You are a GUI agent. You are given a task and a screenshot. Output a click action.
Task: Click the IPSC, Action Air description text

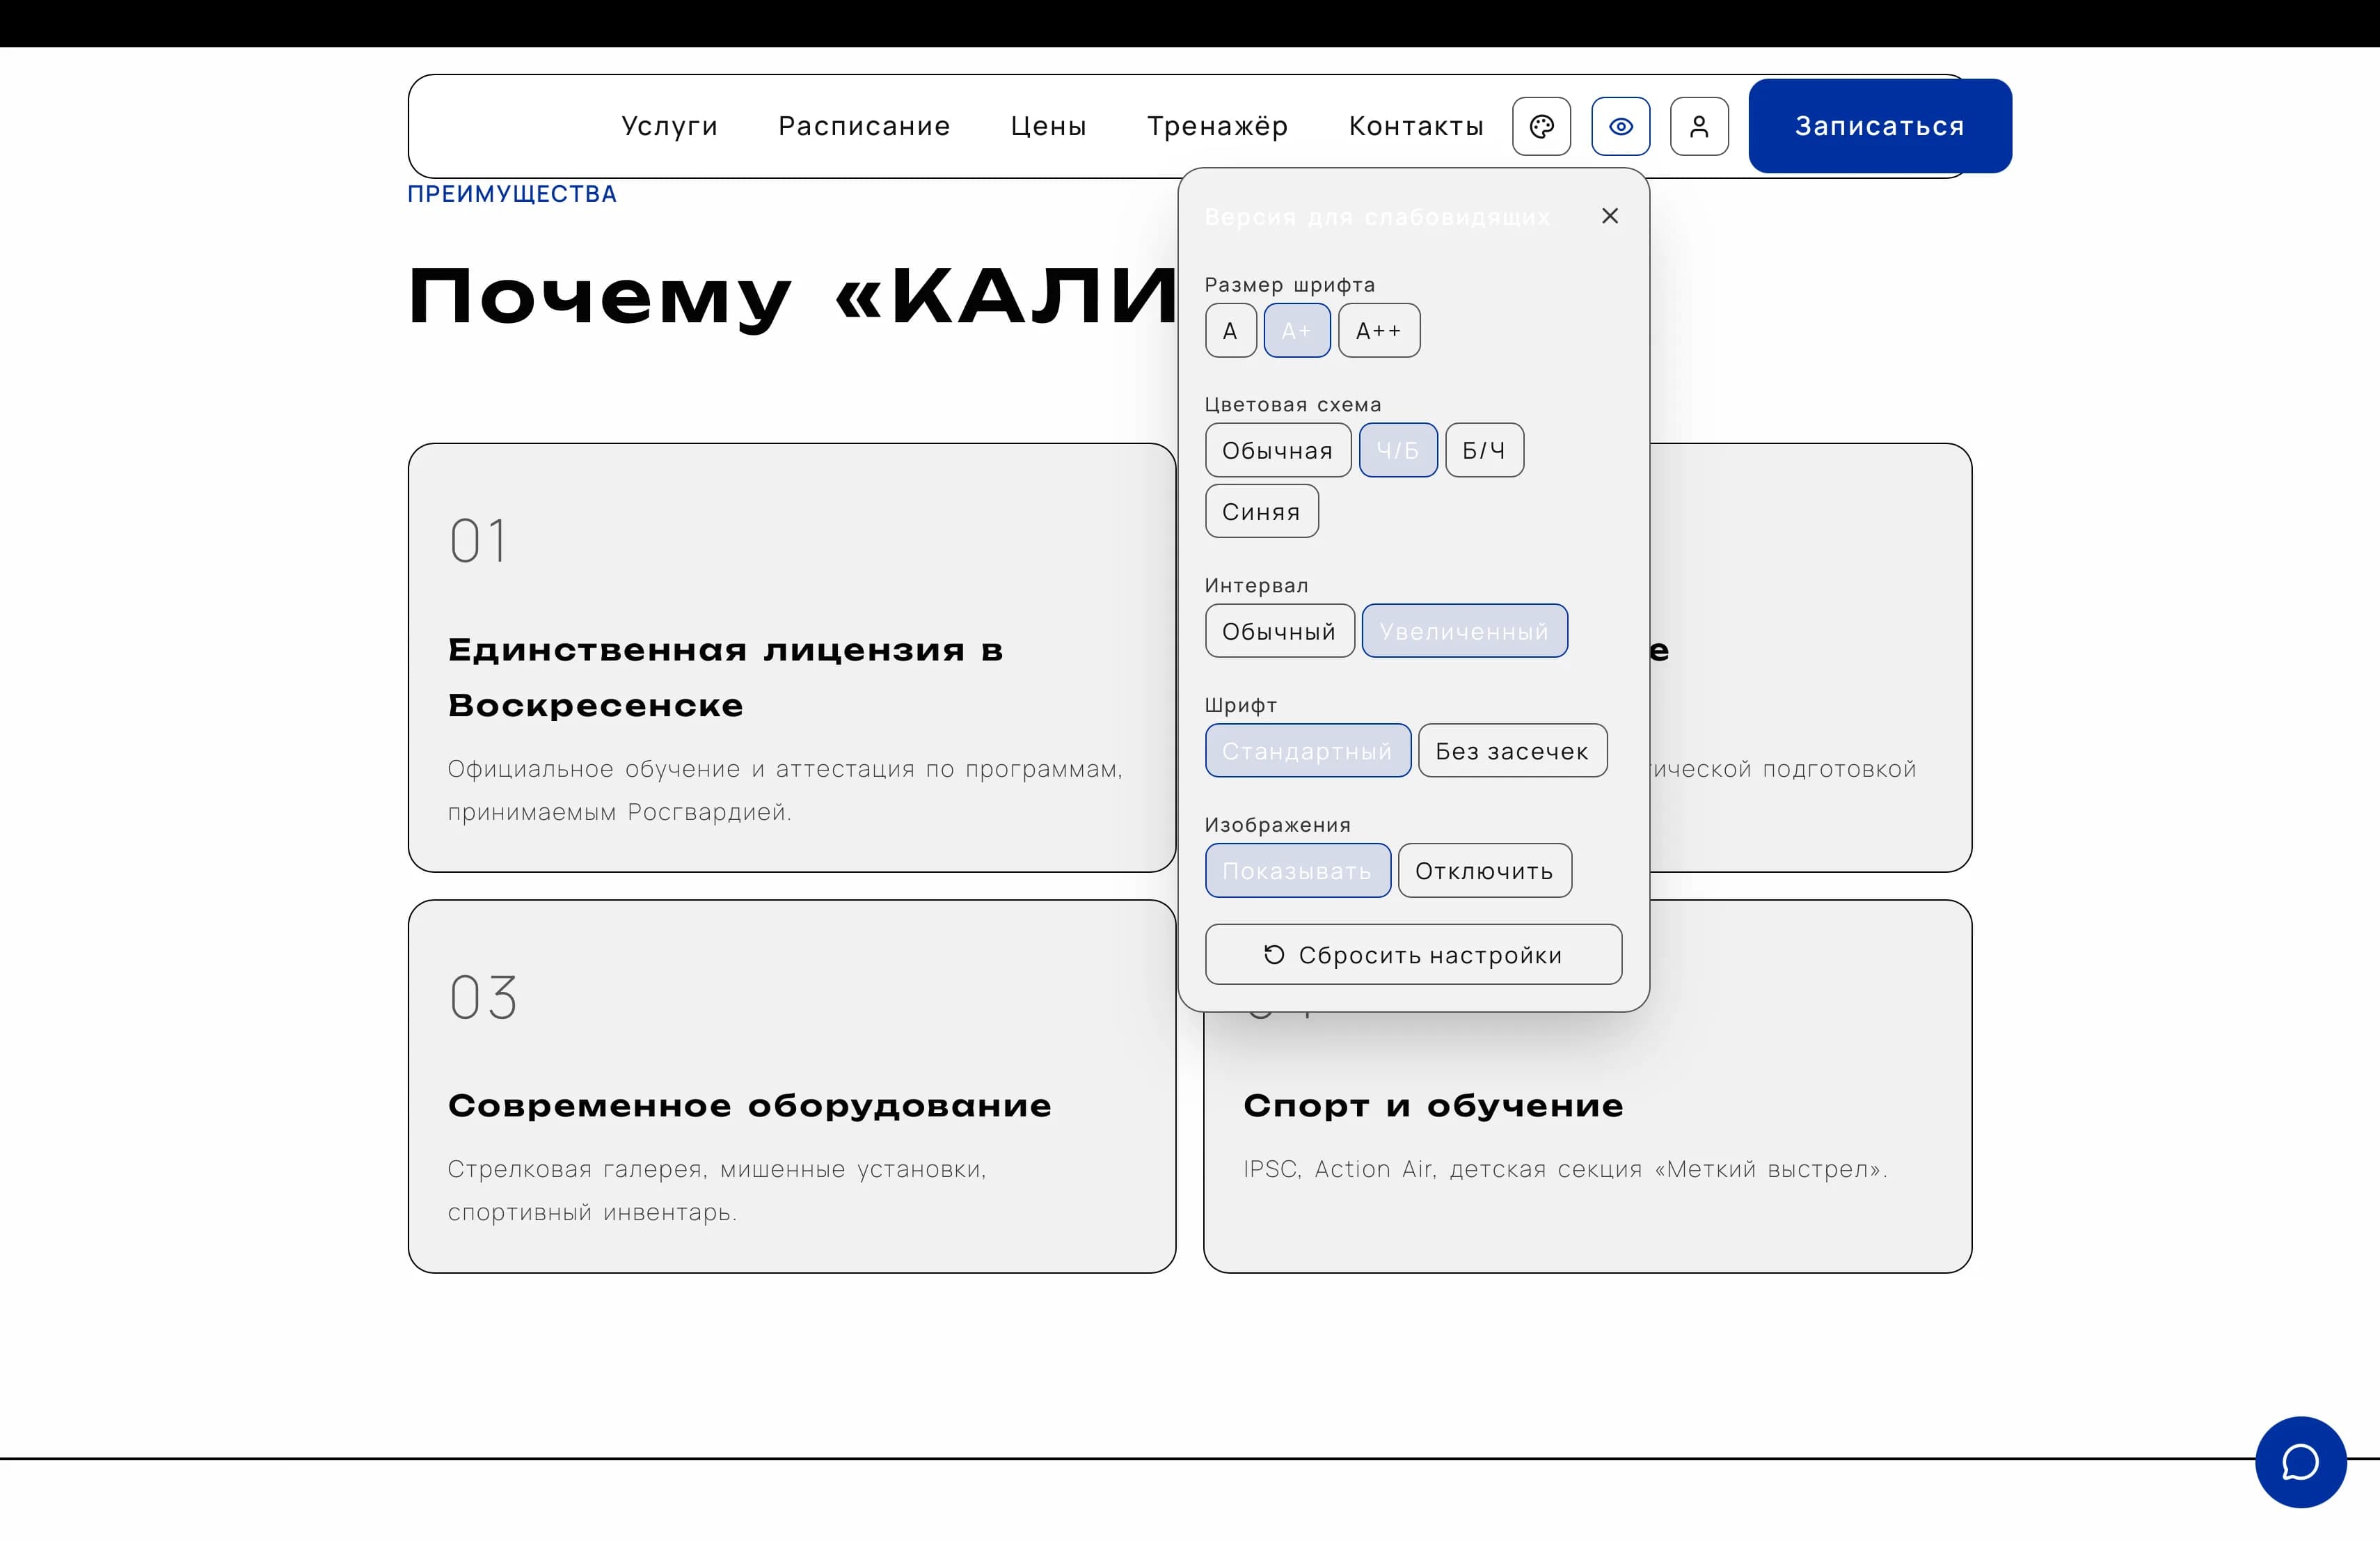(x=1565, y=1169)
